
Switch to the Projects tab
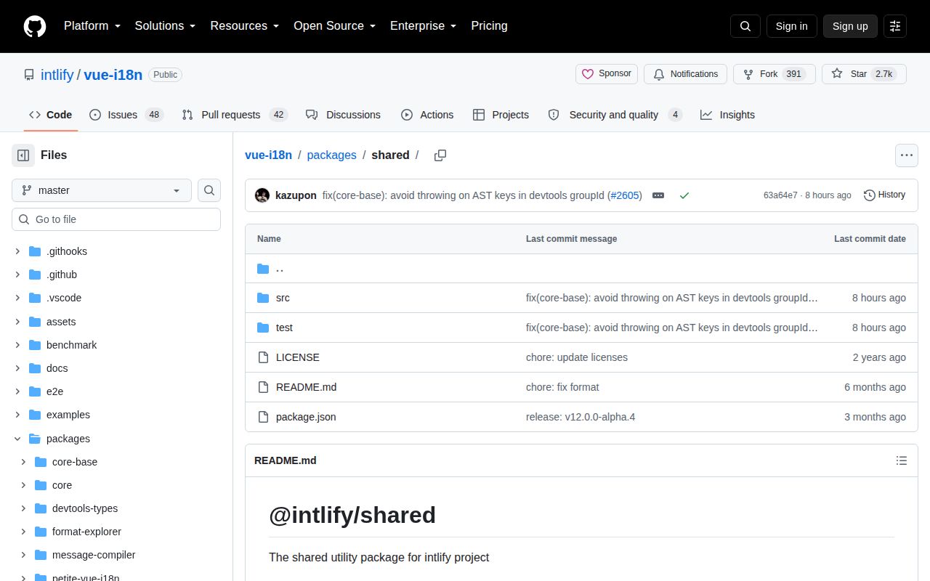point(501,115)
